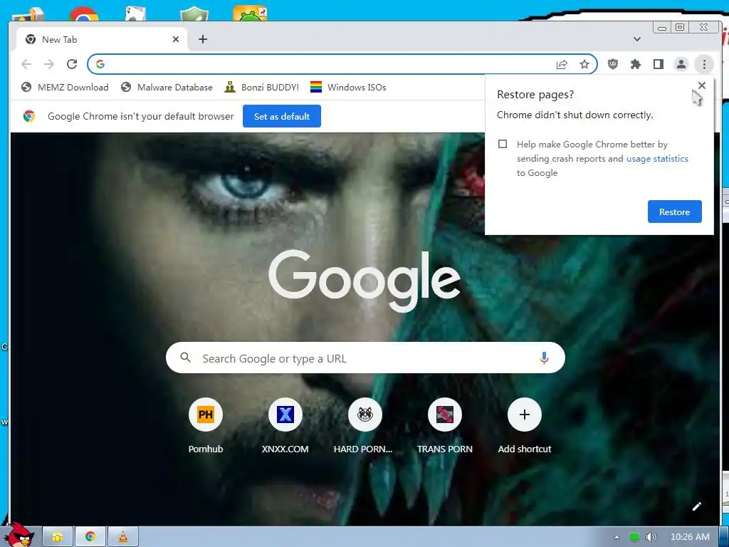Click the Chrome desktop icon behind the window
The height and width of the screenshot is (547, 729).
pyautogui.click(x=84, y=14)
